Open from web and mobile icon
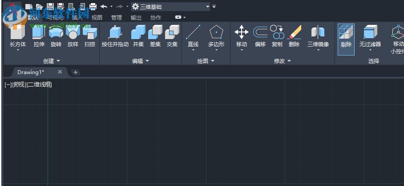Screen dimensions: 404x186 [71, 6]
